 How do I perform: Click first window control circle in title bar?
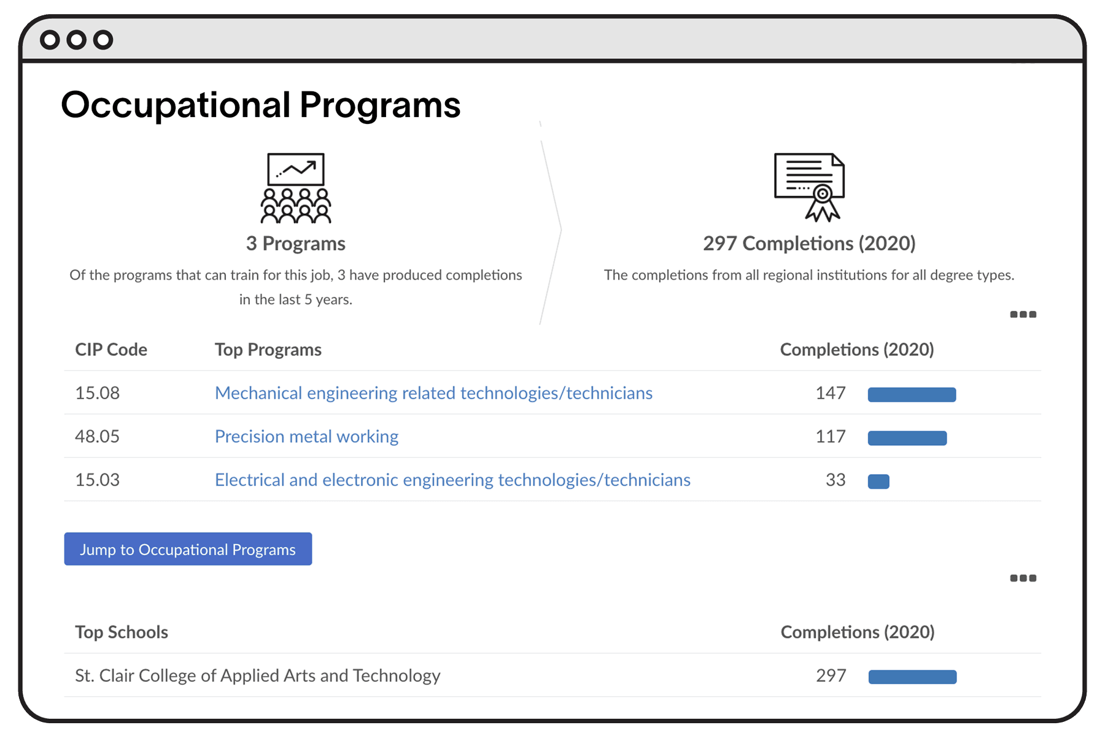coord(50,40)
